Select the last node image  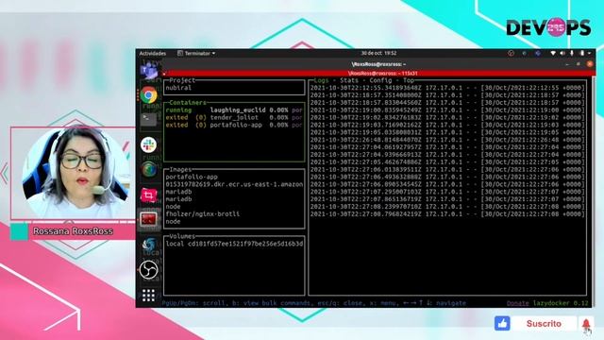pyautogui.click(x=173, y=222)
